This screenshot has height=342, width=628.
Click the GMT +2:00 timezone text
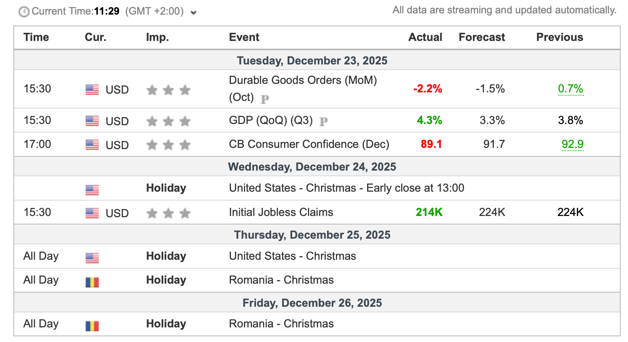coord(154,11)
